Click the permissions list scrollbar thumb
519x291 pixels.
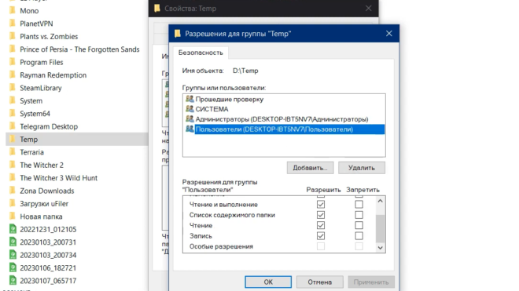(x=381, y=228)
